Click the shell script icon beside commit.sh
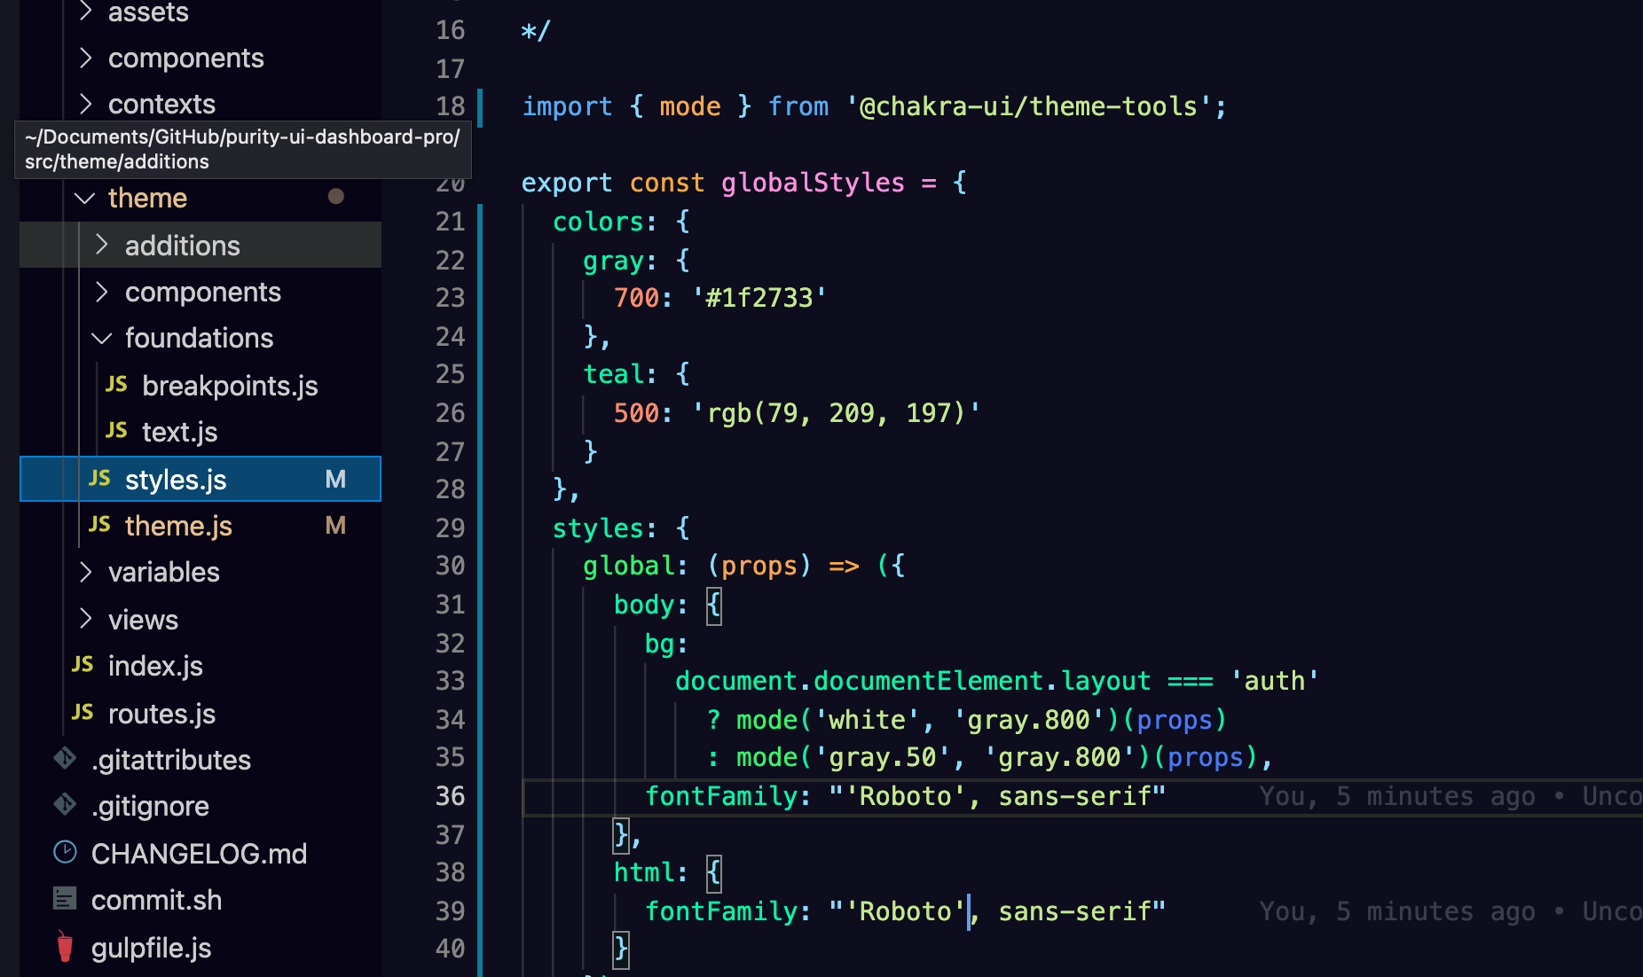This screenshot has width=1643, height=977. (x=65, y=899)
